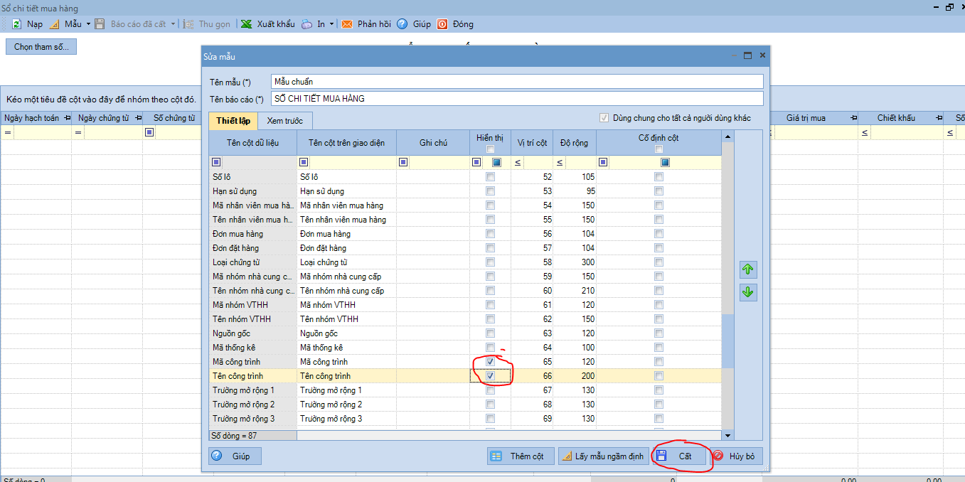965x482 pixels.
Task: Expand the Mẫu dropdown arrow
Action: tap(88, 24)
